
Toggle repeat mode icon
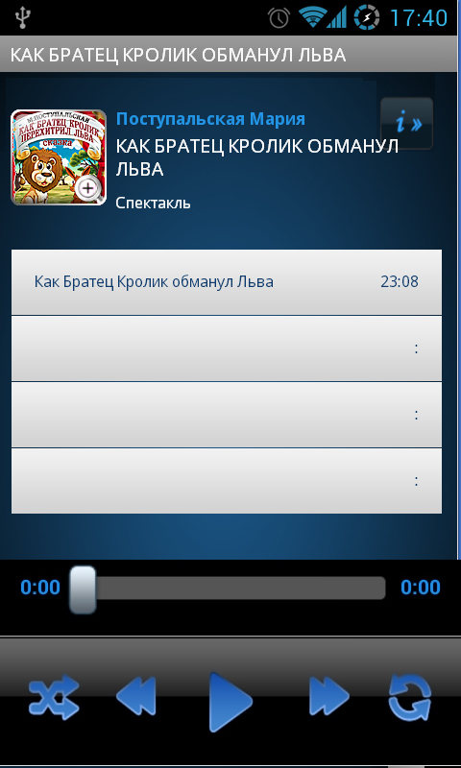click(410, 697)
